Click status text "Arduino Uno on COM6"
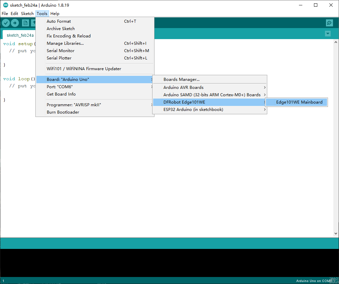The width and height of the screenshot is (339, 284). [314, 281]
